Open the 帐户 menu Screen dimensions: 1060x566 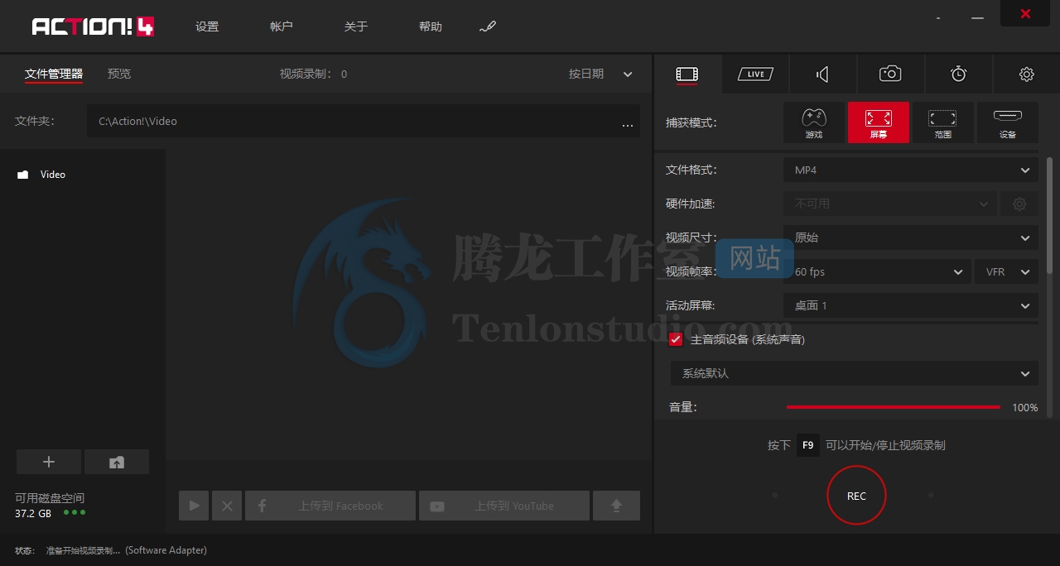282,26
